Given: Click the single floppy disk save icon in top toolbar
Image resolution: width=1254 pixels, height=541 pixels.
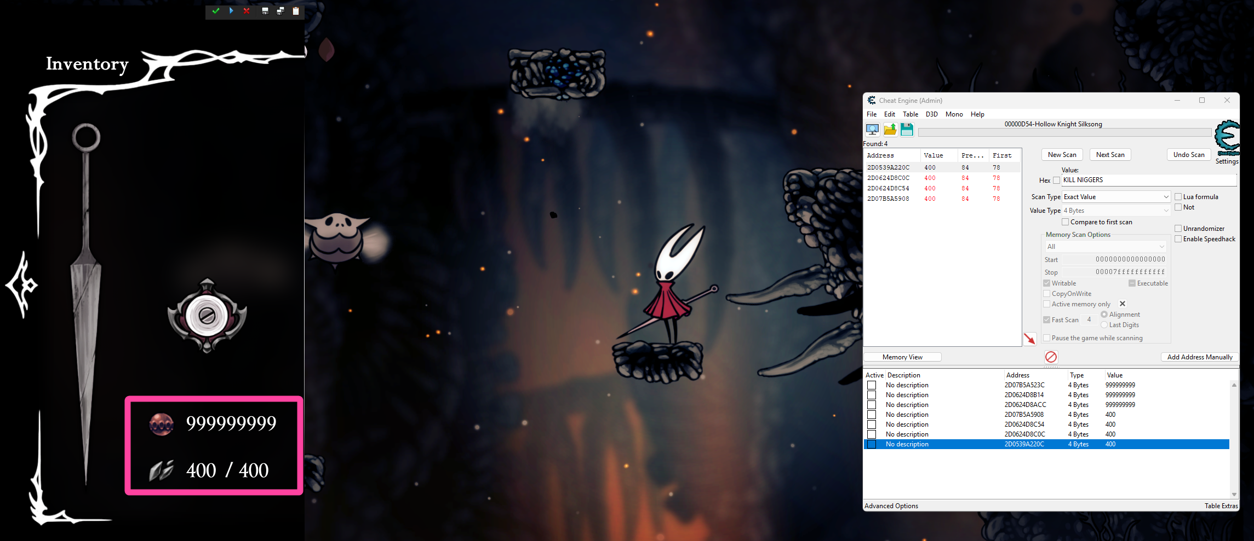Looking at the screenshot, I should coord(265,11).
